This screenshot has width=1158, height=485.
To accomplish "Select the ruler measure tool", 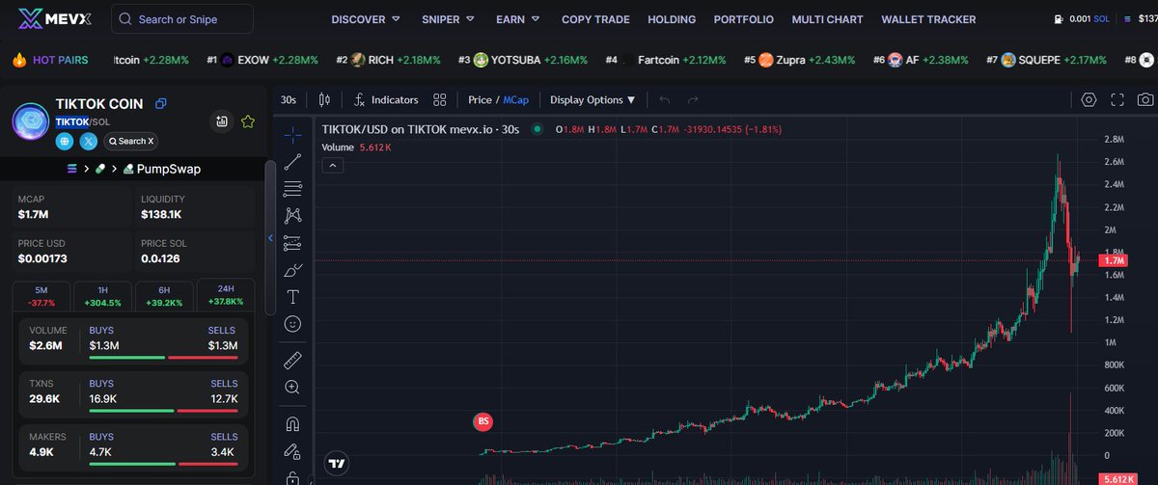I will coord(293,361).
